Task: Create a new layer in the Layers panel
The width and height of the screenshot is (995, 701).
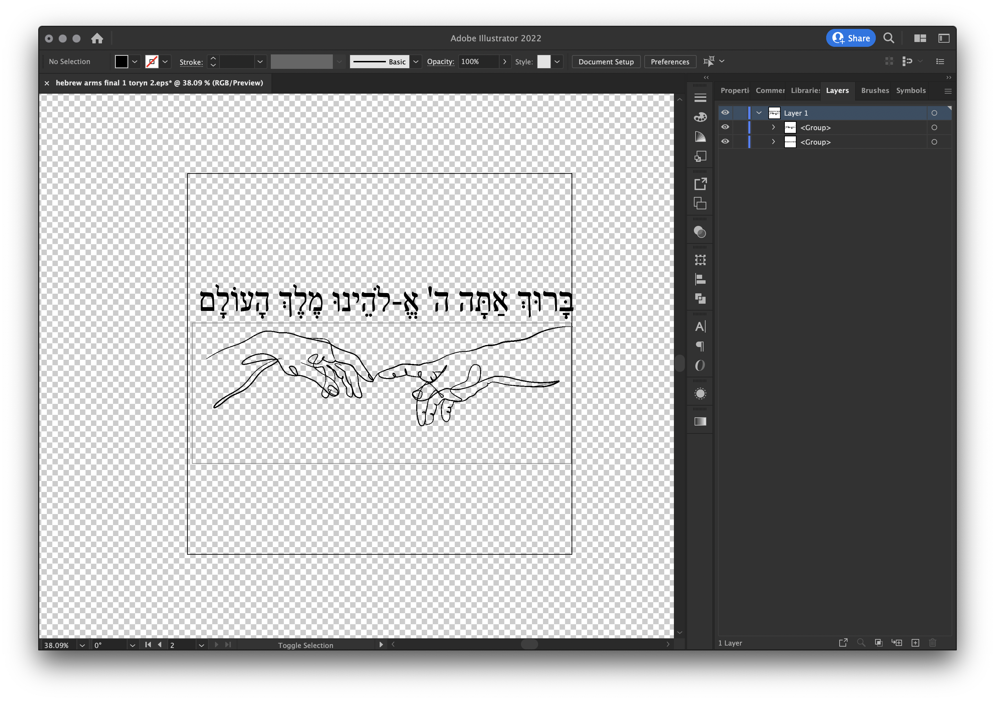Action: (916, 642)
